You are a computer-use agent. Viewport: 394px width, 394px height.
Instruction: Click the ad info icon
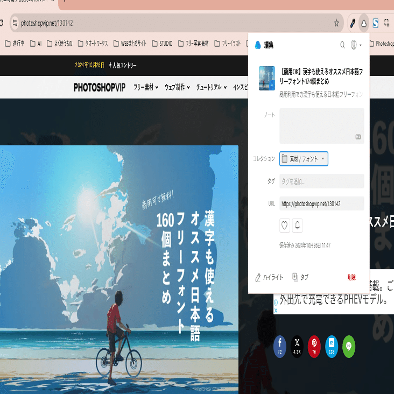click(x=276, y=302)
